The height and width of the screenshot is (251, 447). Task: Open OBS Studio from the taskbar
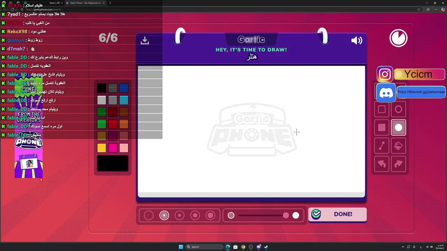[251, 247]
